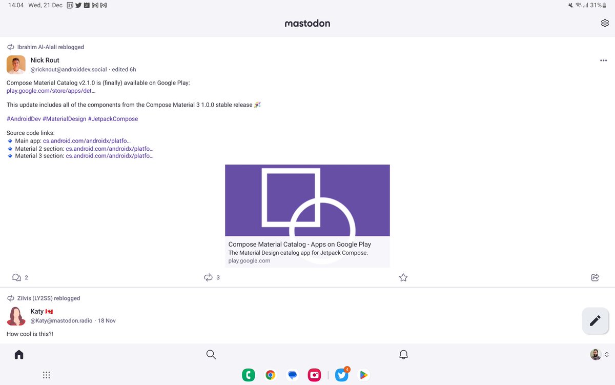Open link card titled Apps on Google Play
The width and height of the screenshot is (615, 385).
tap(307, 252)
